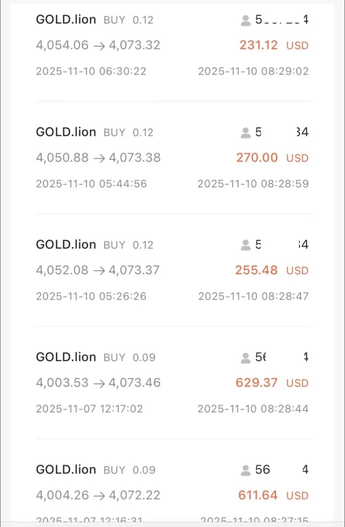Click the account icon above 611.64 USD profit

point(246,471)
